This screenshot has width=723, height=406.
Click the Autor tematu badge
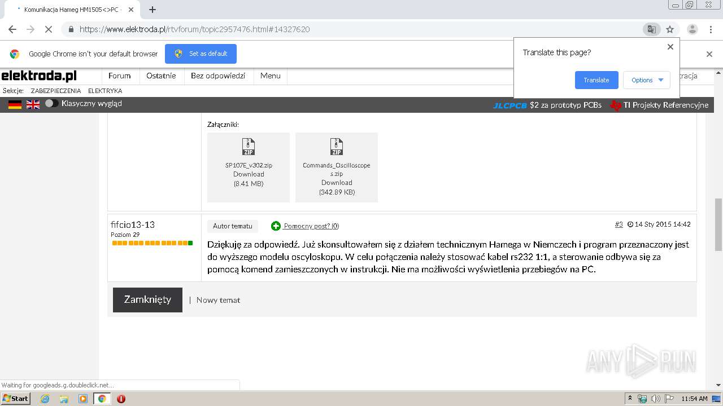(x=233, y=226)
